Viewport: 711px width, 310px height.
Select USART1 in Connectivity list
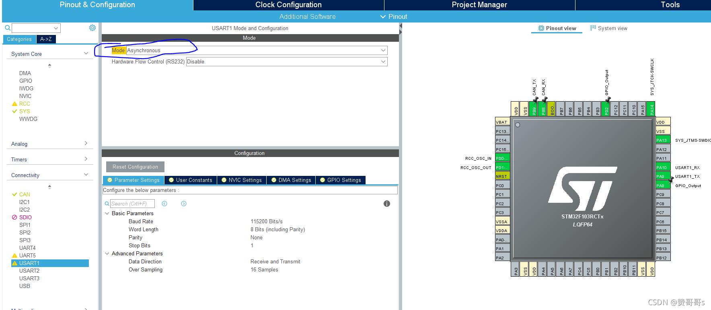[50, 263]
